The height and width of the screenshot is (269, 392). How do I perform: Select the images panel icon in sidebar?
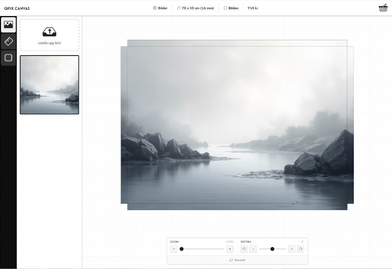pyautogui.click(x=8, y=25)
